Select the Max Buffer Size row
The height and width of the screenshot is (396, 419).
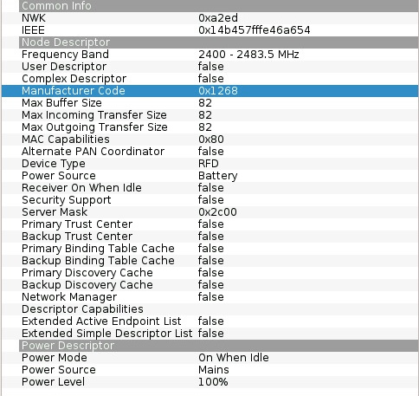coord(210,103)
